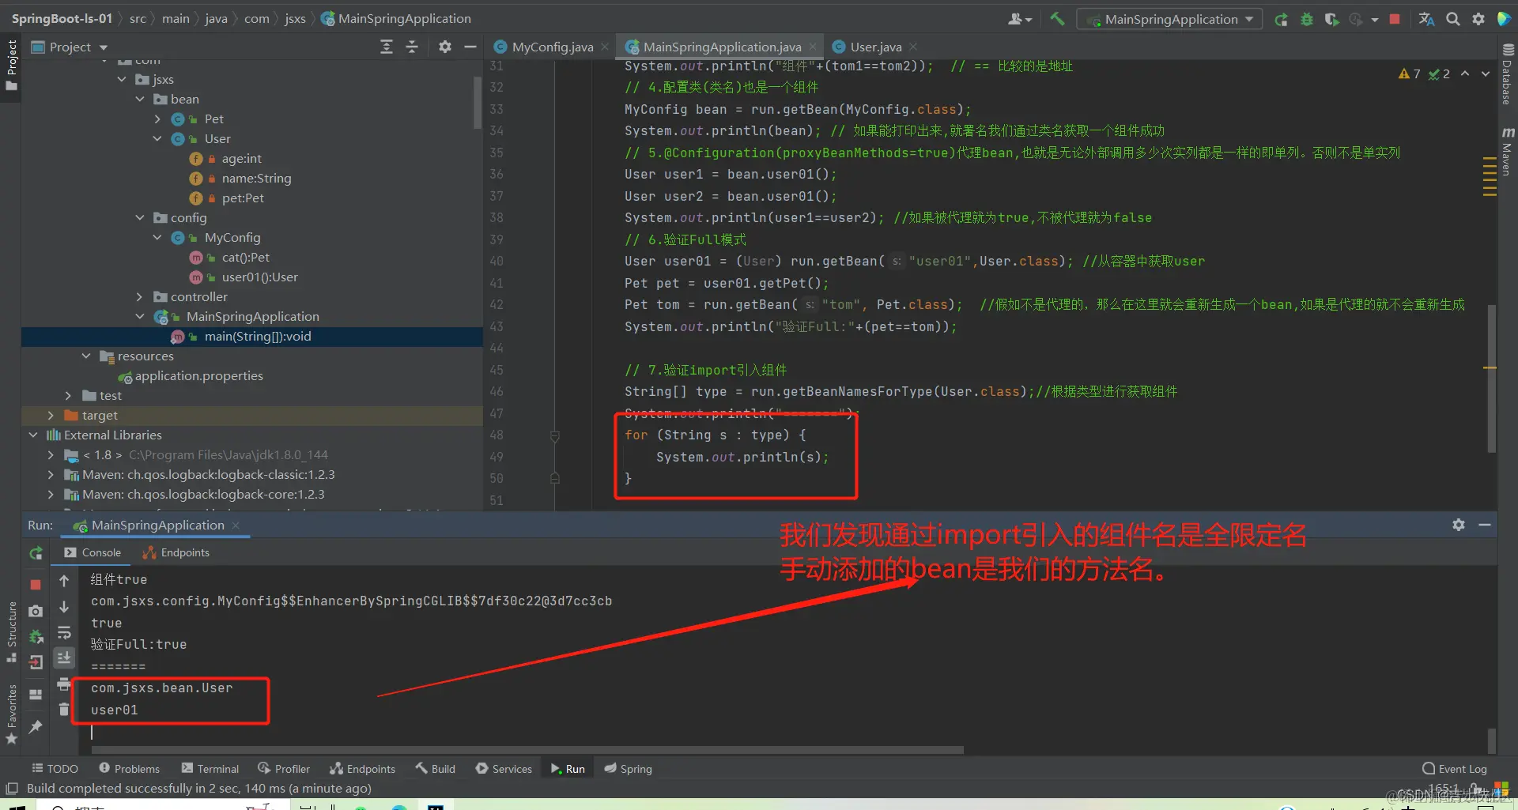Expand the target folder node
The width and height of the screenshot is (1518, 810).
[51, 415]
